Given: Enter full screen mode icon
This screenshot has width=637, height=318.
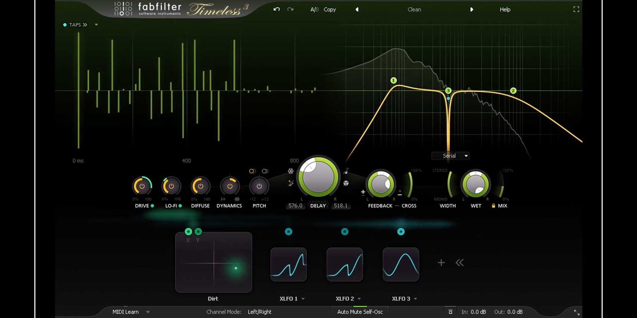Looking at the screenshot, I should tap(576, 10).
